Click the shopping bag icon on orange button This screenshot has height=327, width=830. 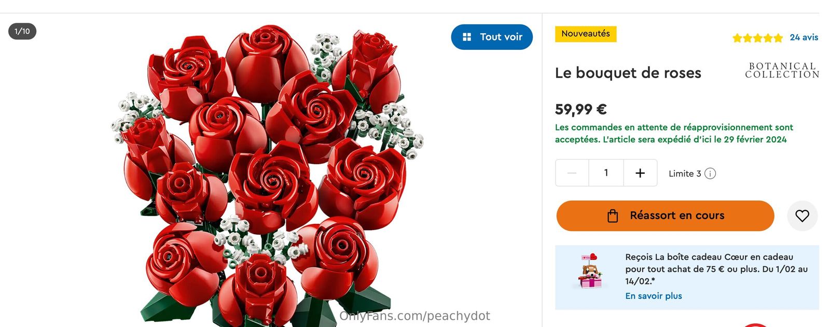tap(613, 216)
